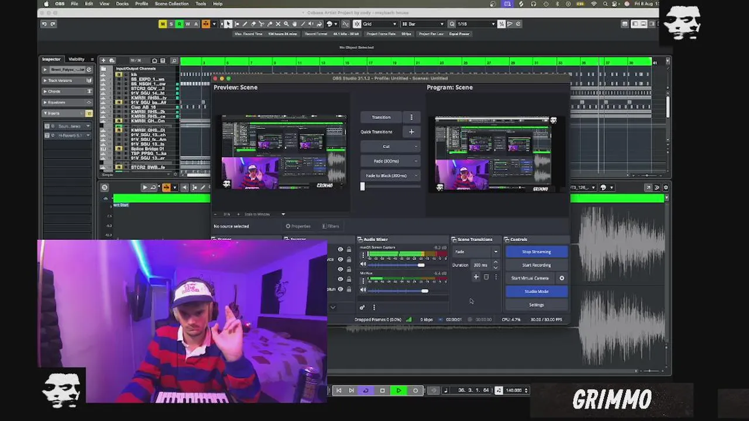Mute Mic/Aux speaker icon
The height and width of the screenshot is (421, 749).
363,290
